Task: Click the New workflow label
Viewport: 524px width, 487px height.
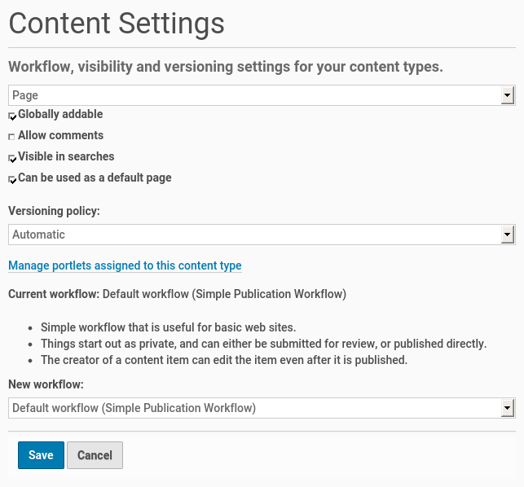Action: [46, 384]
